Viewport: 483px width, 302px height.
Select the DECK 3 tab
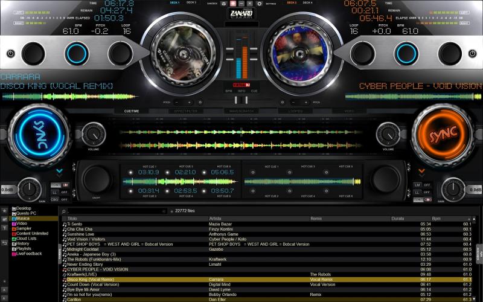[191, 2]
